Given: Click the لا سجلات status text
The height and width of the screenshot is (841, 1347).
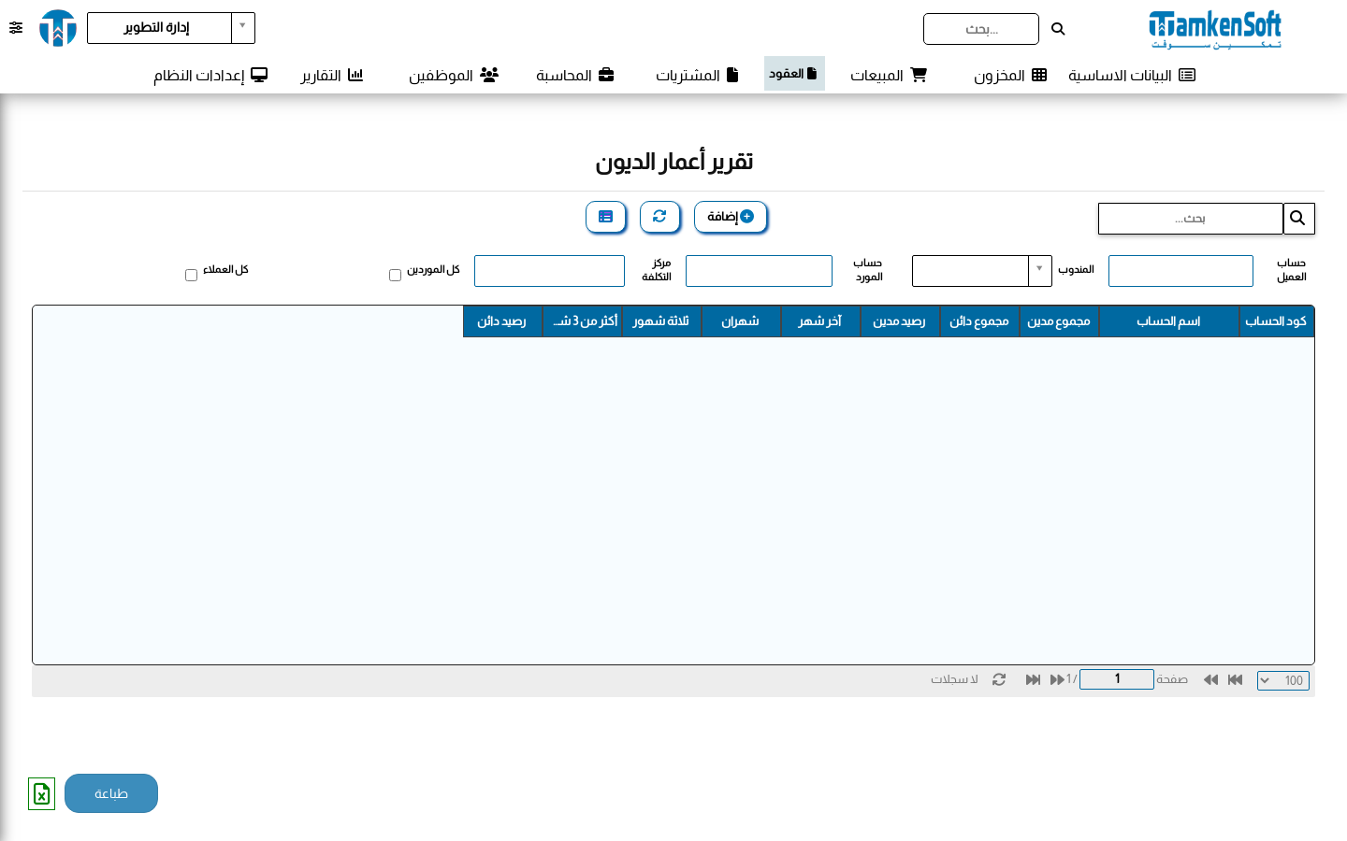Looking at the screenshot, I should coord(954,679).
